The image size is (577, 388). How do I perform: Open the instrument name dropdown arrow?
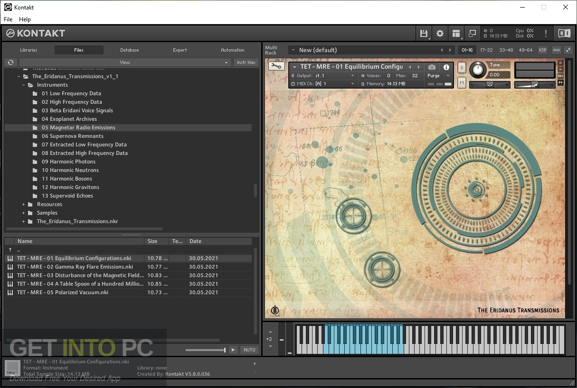click(x=294, y=67)
